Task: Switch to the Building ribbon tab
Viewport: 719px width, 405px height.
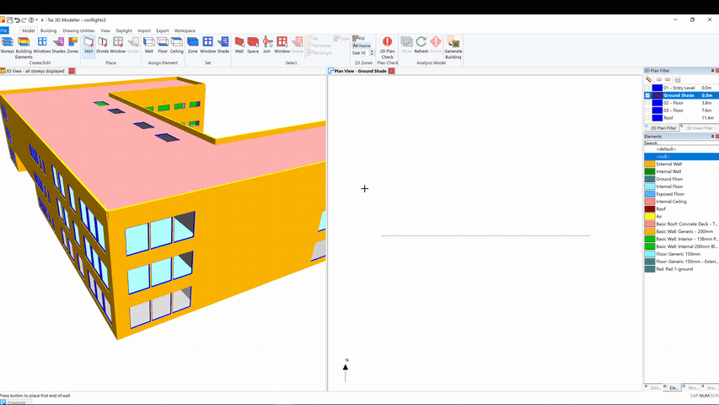Action: click(48, 30)
